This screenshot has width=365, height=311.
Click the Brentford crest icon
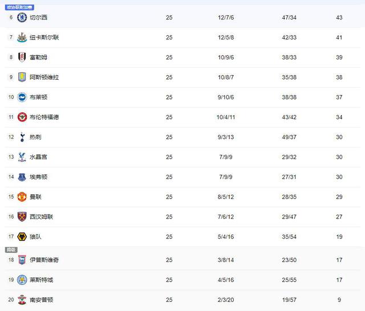[x=22, y=117]
